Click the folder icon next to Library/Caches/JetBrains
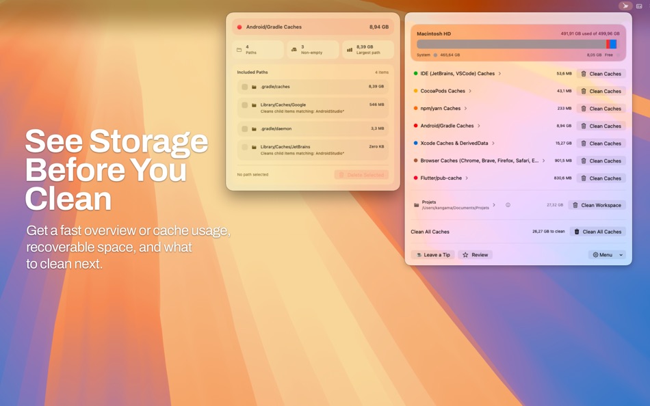Image resolution: width=650 pixels, height=406 pixels. click(x=254, y=147)
